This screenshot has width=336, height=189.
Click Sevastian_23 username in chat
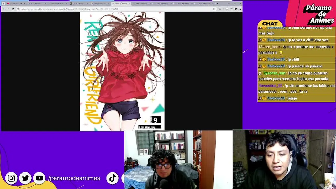270,86
